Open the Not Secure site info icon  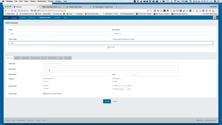click(x=19, y=11)
